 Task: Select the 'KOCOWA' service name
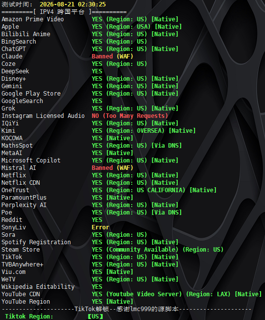click(12, 138)
